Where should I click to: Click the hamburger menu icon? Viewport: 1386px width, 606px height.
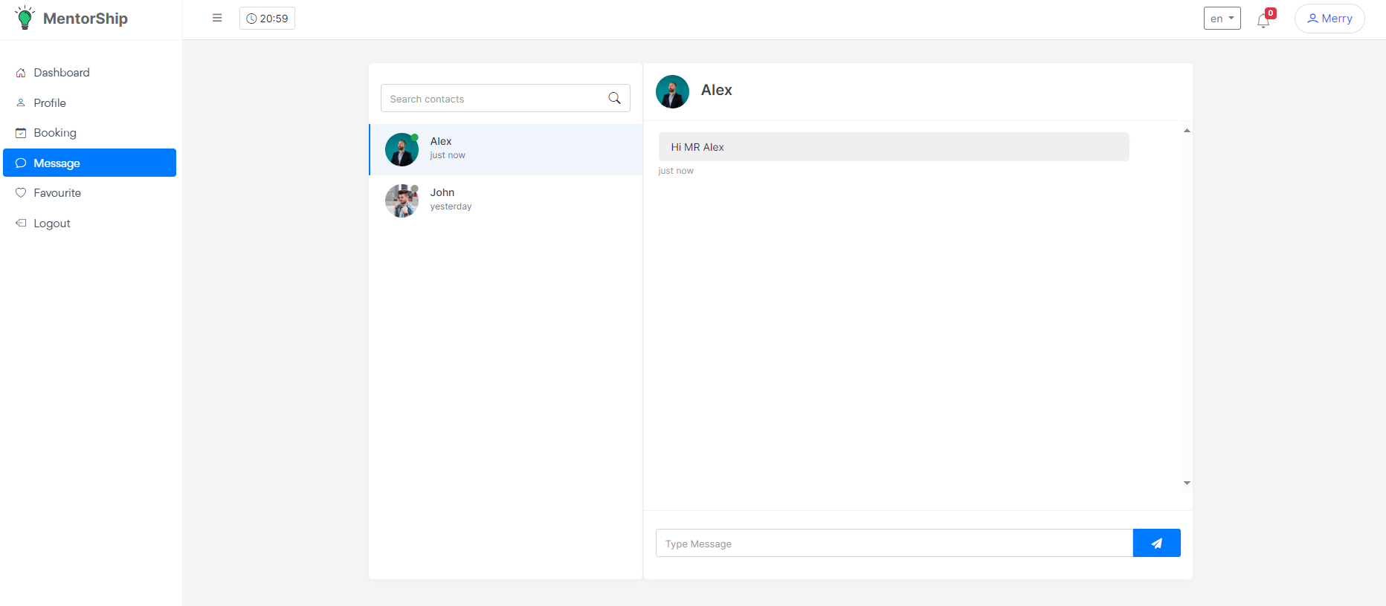217,18
